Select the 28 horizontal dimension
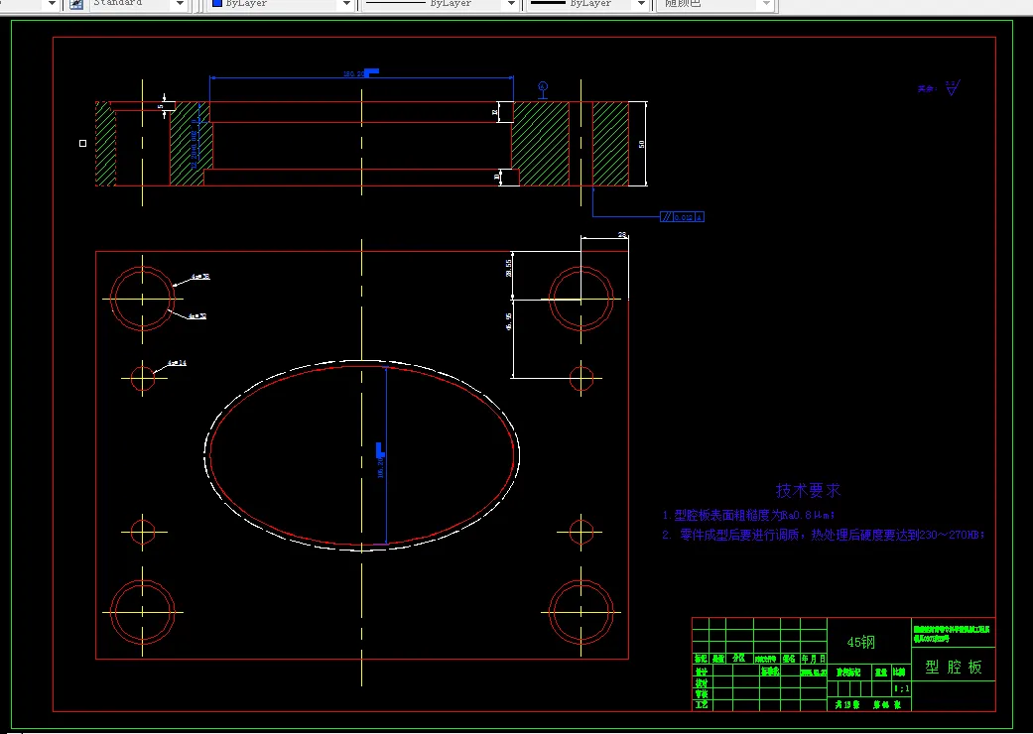The image size is (1033, 734). coord(622,234)
